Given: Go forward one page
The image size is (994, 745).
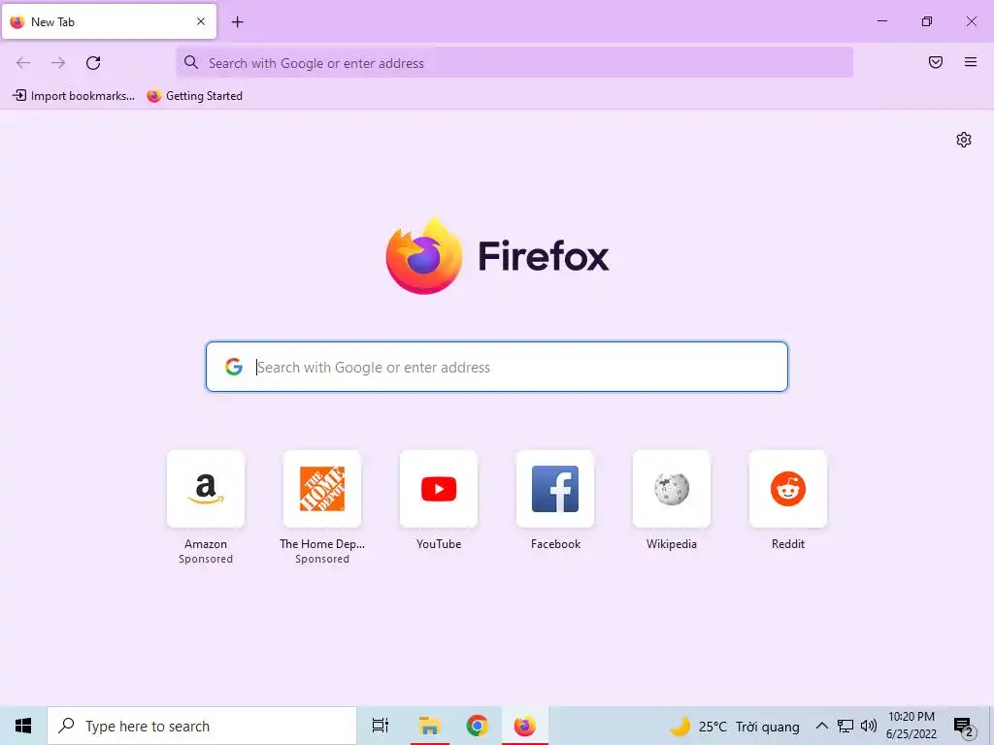Looking at the screenshot, I should pos(58,63).
